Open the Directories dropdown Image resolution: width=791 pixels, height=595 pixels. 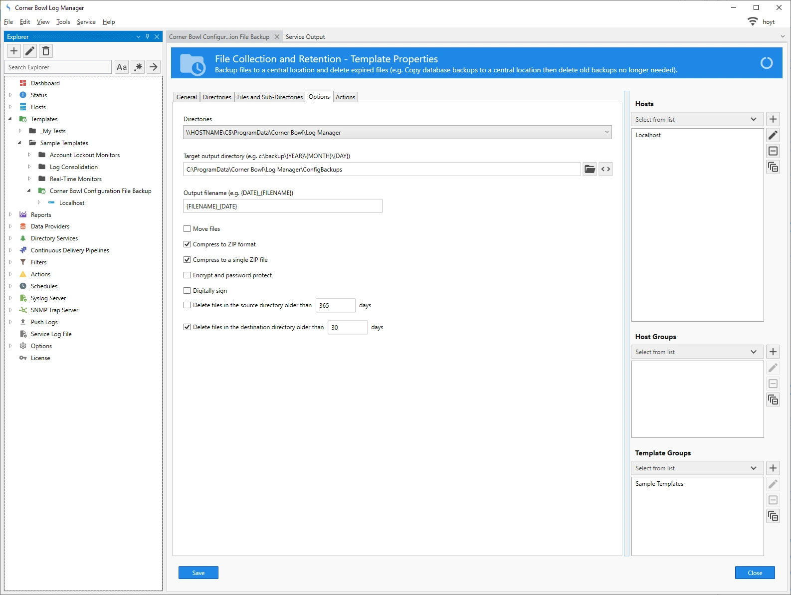click(x=397, y=132)
